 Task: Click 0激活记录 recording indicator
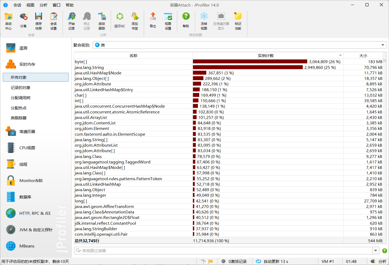pyautogui.click(x=234, y=261)
